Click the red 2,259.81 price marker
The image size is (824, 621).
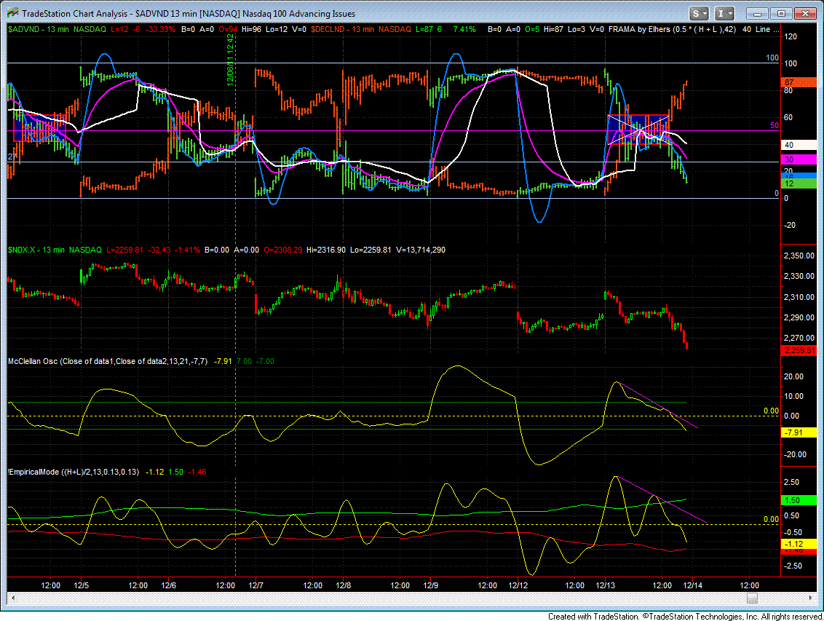[x=799, y=350]
